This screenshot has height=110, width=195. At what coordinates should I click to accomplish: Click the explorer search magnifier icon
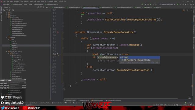click(x=13, y=10)
